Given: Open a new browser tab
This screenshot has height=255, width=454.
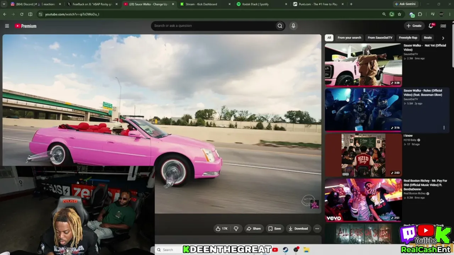Looking at the screenshot, I should (351, 4).
